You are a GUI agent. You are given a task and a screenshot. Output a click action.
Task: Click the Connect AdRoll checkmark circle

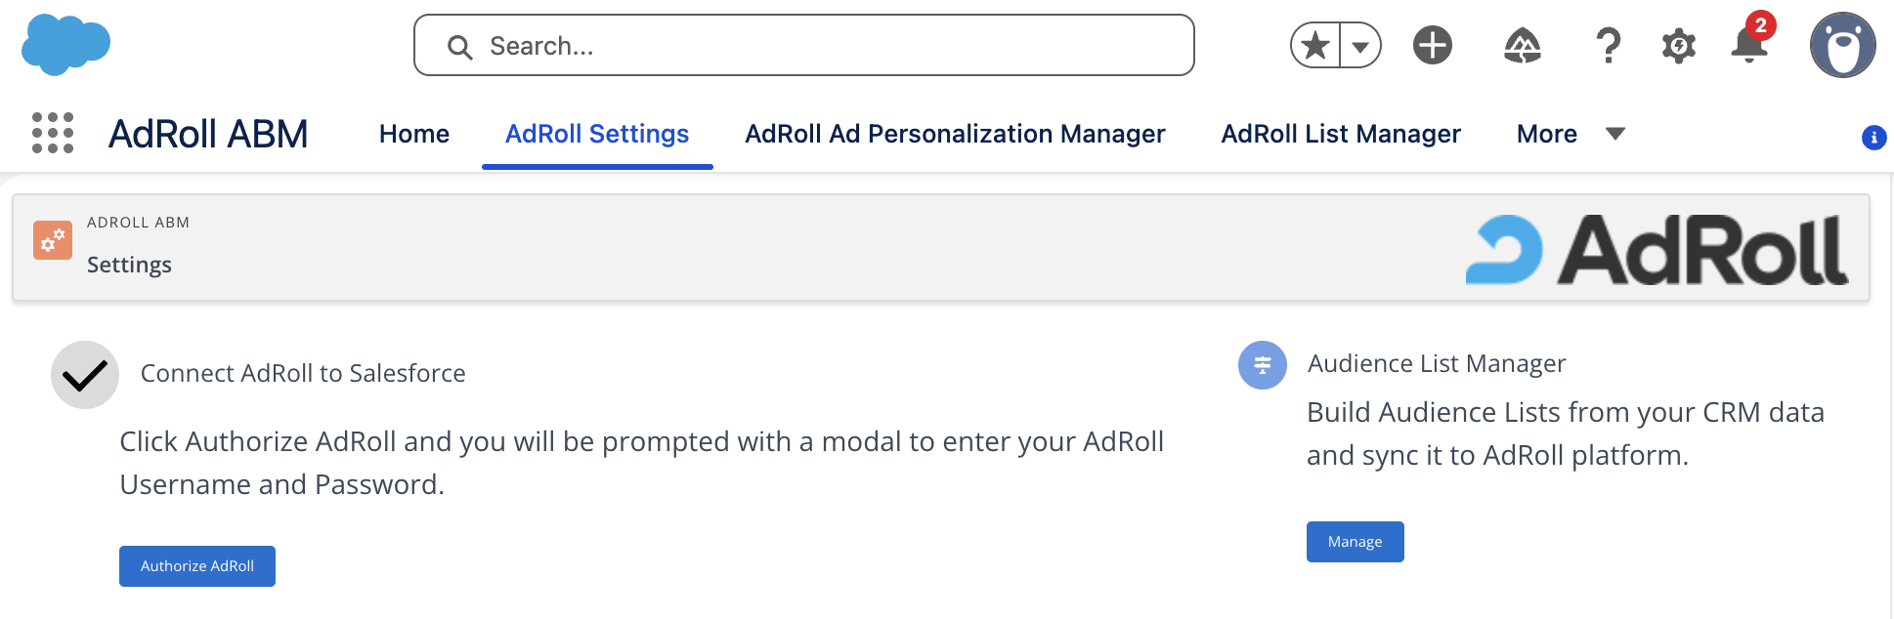click(85, 375)
